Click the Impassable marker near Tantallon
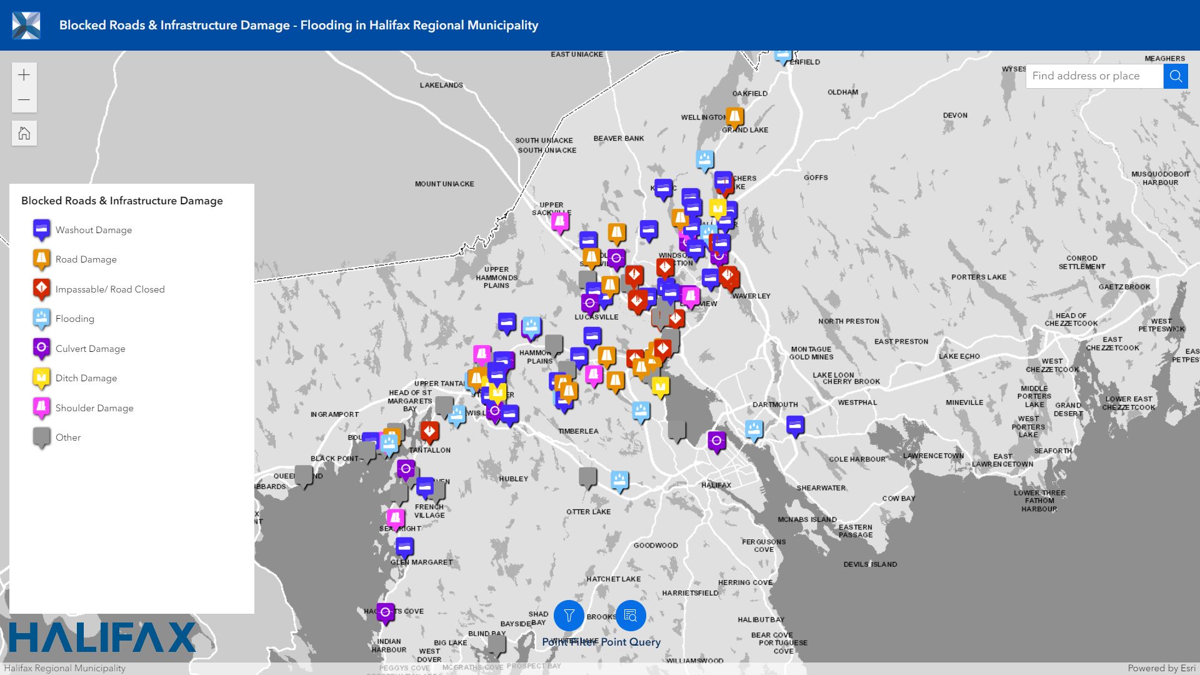Image resolution: width=1200 pixels, height=675 pixels. coord(429,431)
